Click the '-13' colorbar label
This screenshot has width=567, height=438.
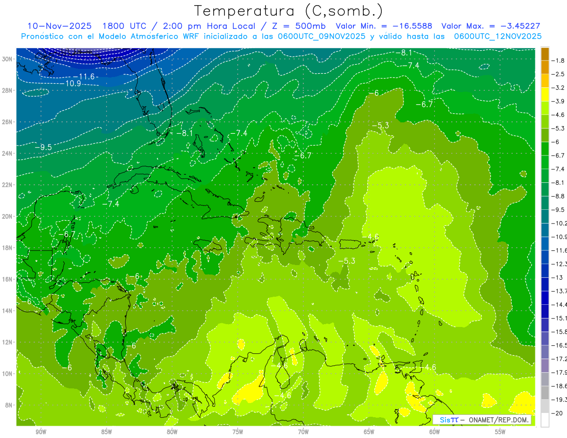[557, 277]
